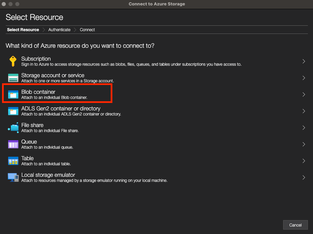Click the yellow key Subscription icon
313x234 pixels.
pyautogui.click(x=13, y=61)
